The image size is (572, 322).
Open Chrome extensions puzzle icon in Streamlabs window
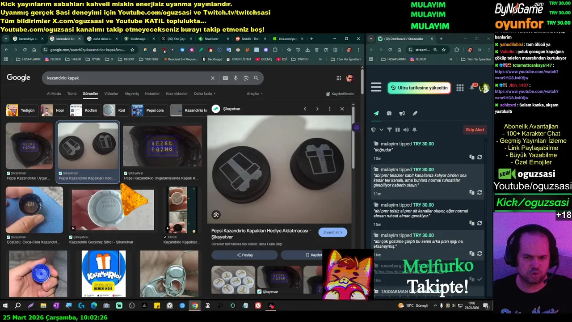click(457, 50)
